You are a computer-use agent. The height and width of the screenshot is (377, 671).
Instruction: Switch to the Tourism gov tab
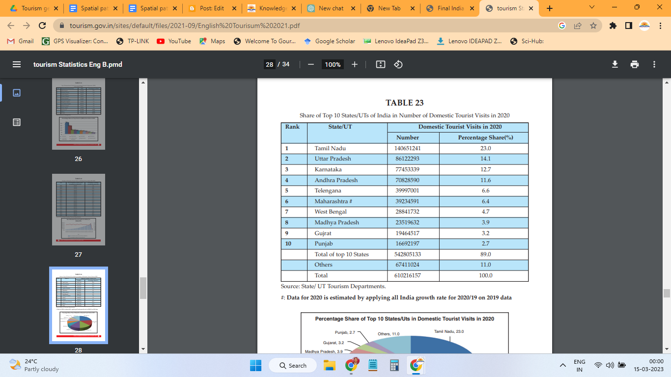34,8
